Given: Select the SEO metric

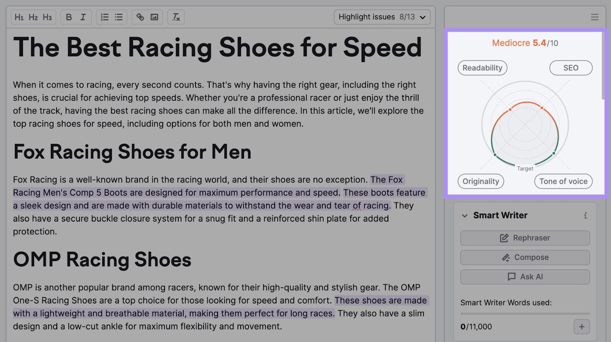Looking at the screenshot, I should click(x=571, y=68).
